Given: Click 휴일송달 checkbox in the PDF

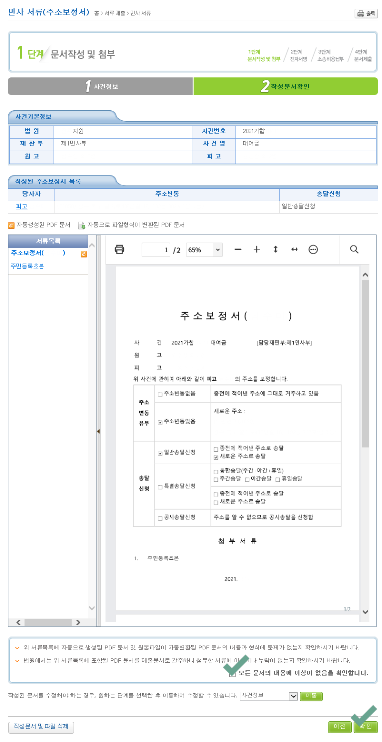Looking at the screenshot, I should click(278, 479).
